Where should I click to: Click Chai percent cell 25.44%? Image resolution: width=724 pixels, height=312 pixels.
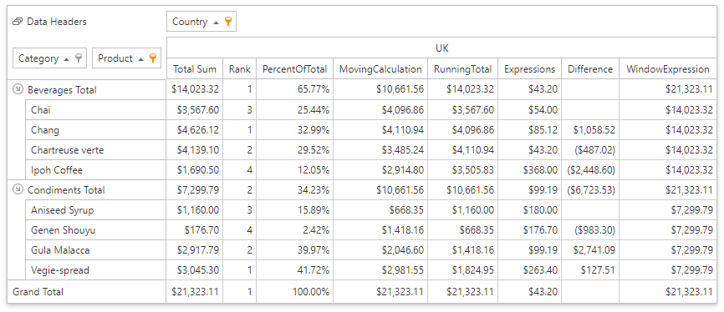point(294,109)
